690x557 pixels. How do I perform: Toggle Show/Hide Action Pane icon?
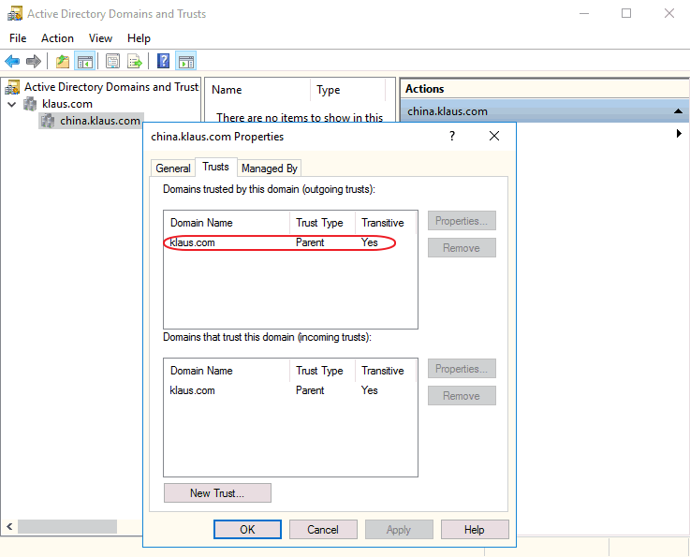185,62
